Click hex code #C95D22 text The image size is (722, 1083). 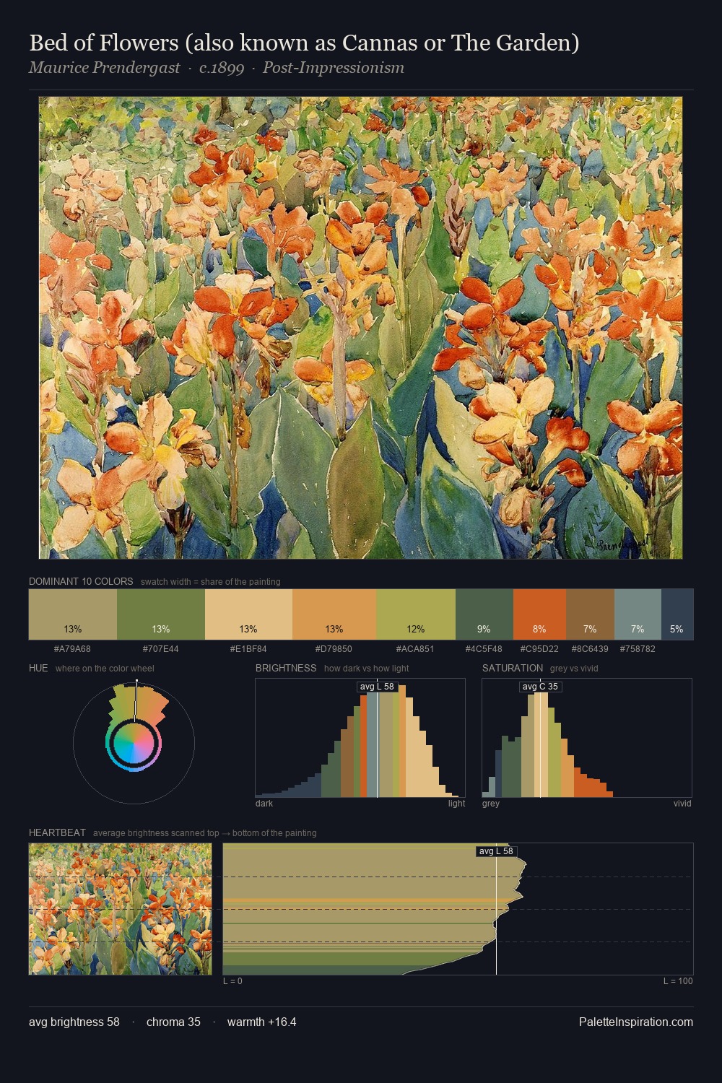(x=539, y=648)
